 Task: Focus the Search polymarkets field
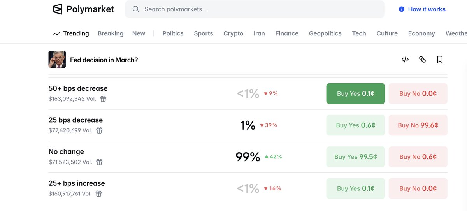pos(255,9)
